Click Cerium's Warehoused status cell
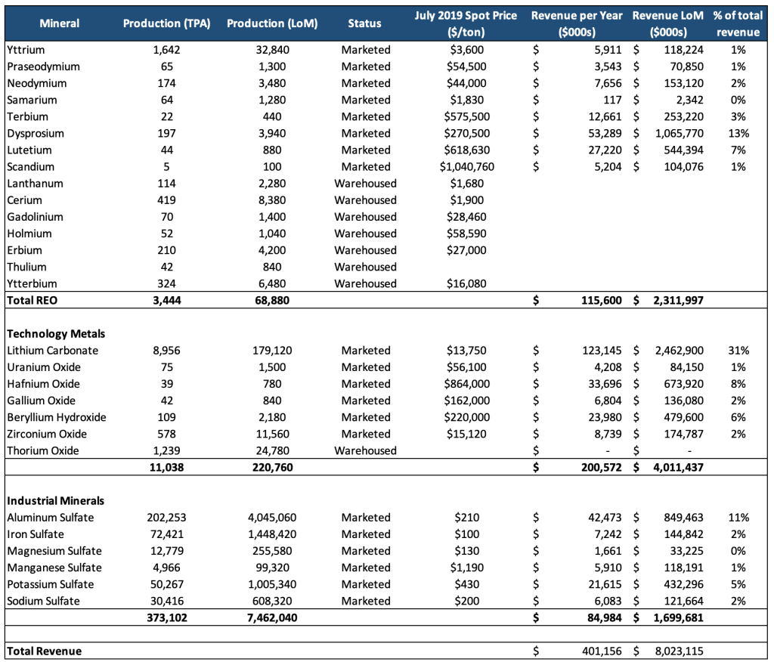This screenshot has width=774, height=662. pyautogui.click(x=365, y=200)
